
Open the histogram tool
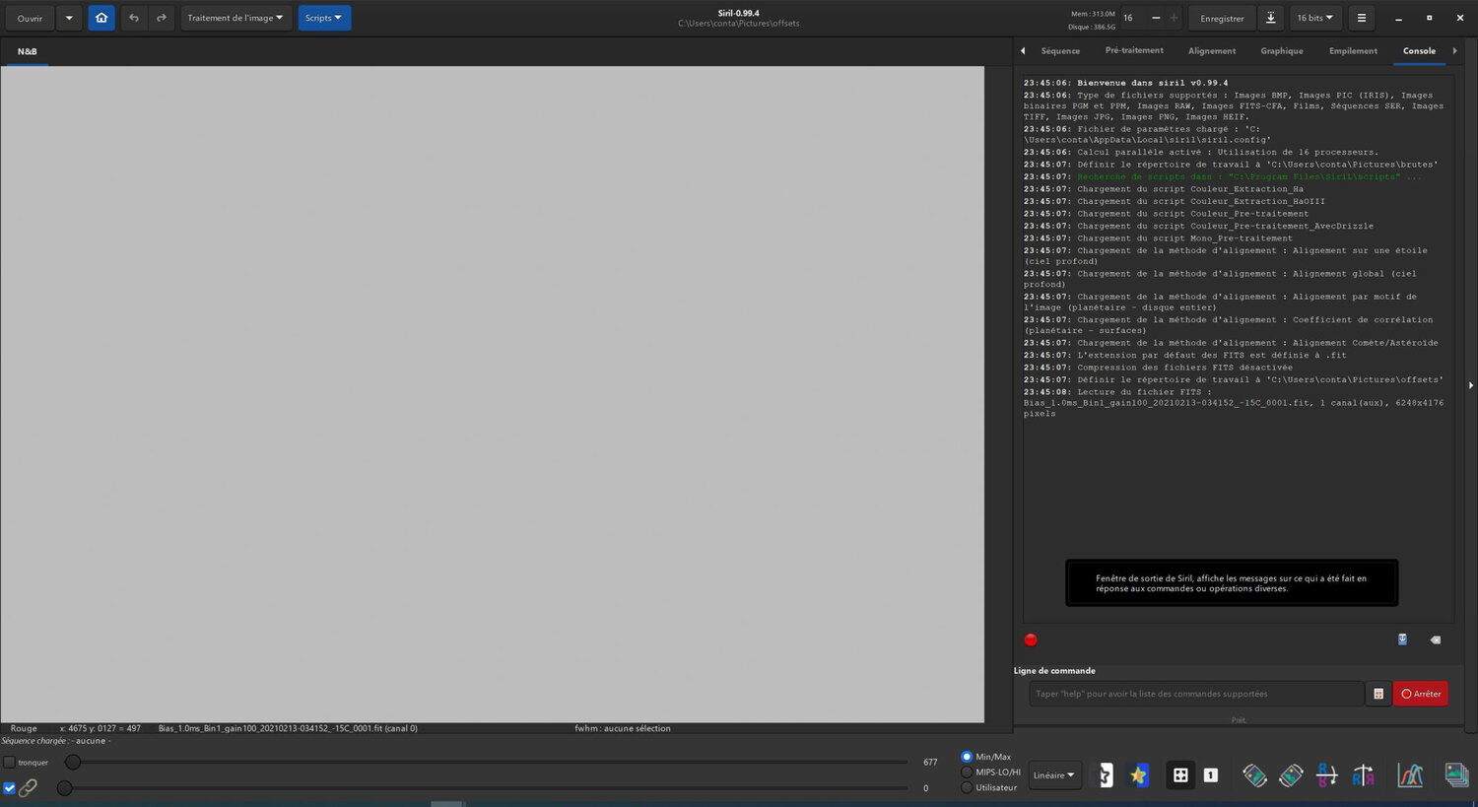(x=1410, y=775)
